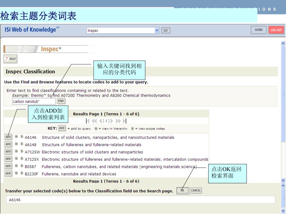The height and width of the screenshot is (214, 286).
Task: Go to HOME page
Action: click(x=259, y=30)
